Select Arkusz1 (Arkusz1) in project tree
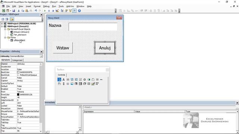Screen dimensions: 239x134 pos(21,32)
